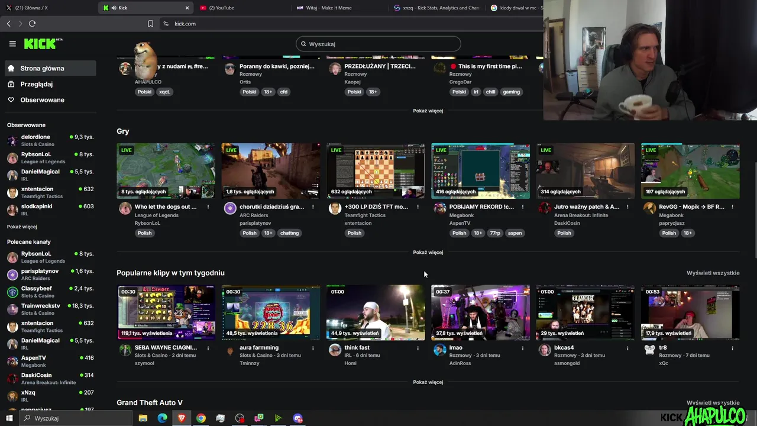
Task: Open site settings icon before kick.com
Action: tap(166, 24)
